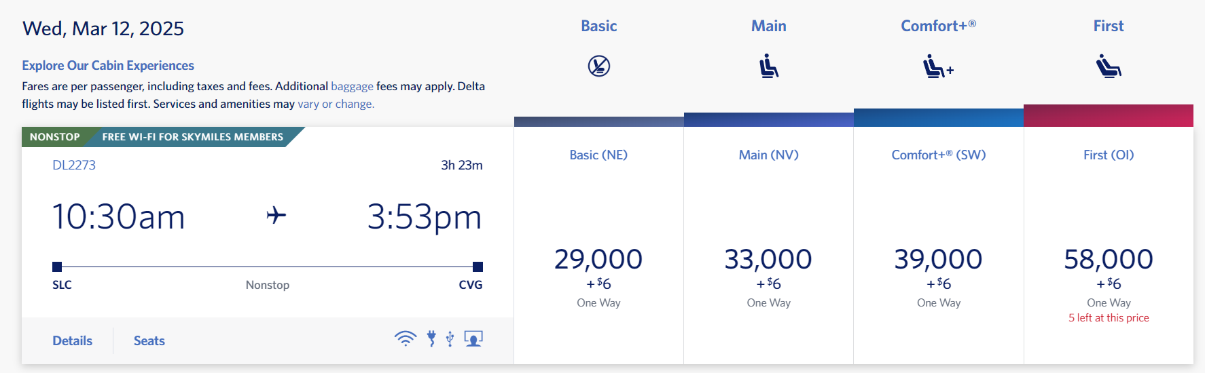The height and width of the screenshot is (373, 1205).
Task: Select the Basic (NE) 29,000 miles fare
Action: (x=598, y=259)
